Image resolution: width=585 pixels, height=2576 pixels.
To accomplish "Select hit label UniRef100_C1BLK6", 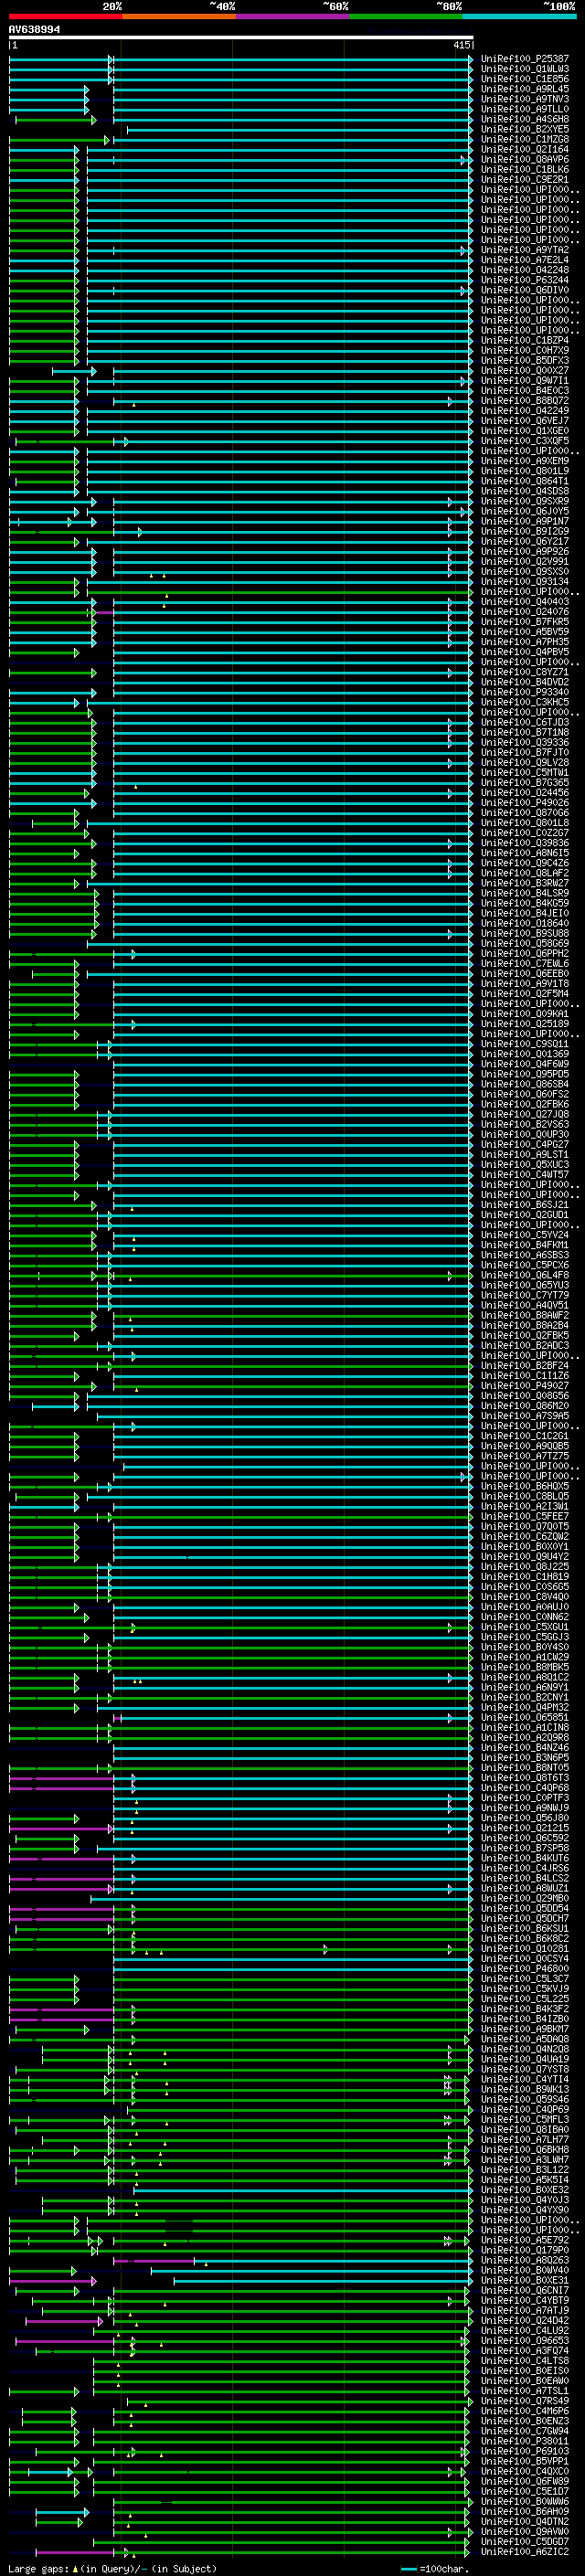I will [525, 169].
